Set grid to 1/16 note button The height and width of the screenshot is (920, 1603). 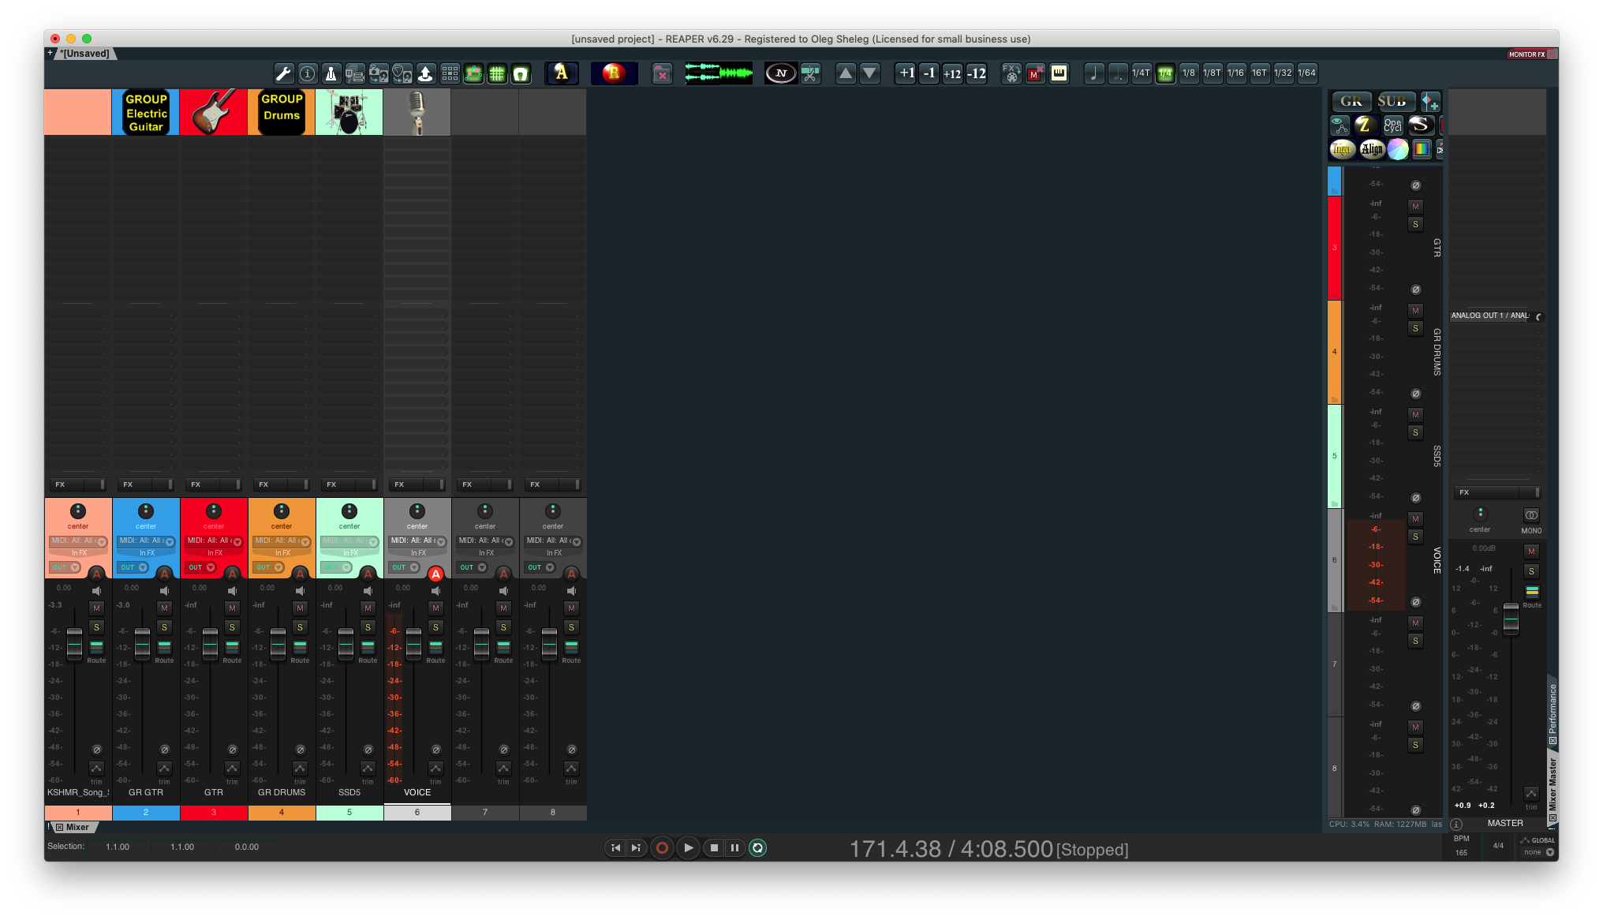1235,73
